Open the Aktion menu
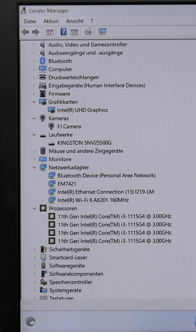The image size is (196, 332). point(51,21)
